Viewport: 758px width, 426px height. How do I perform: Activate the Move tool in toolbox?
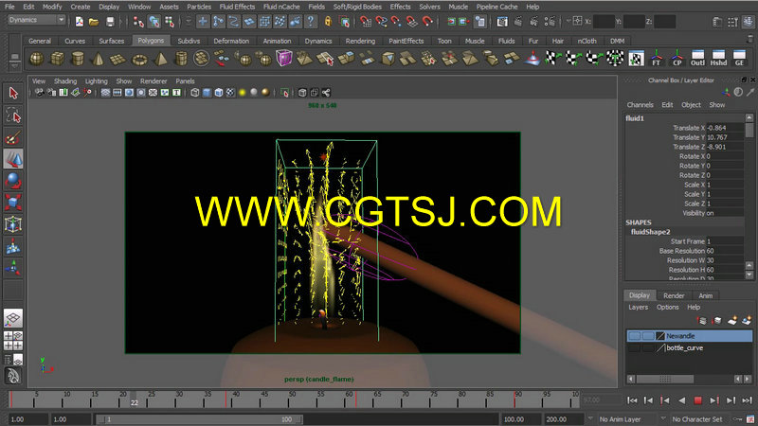click(13, 159)
